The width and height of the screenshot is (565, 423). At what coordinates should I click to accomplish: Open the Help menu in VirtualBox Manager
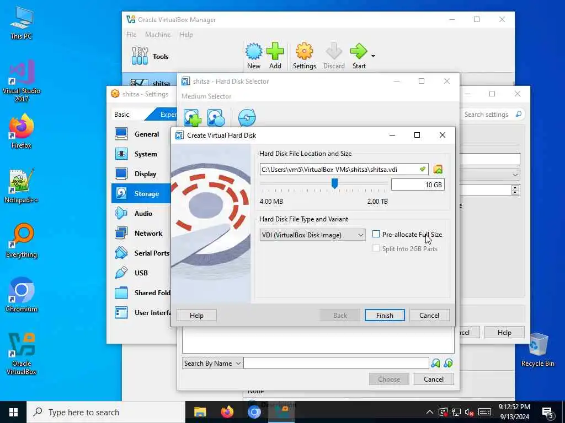click(x=186, y=35)
